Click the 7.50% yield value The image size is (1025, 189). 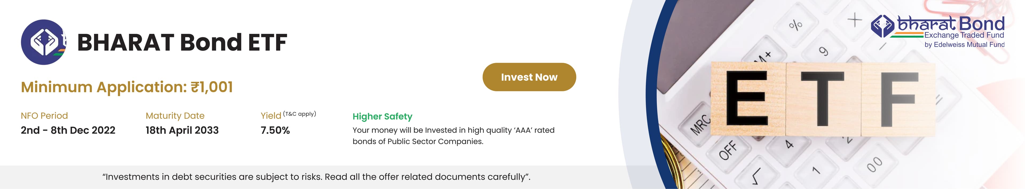[275, 130]
